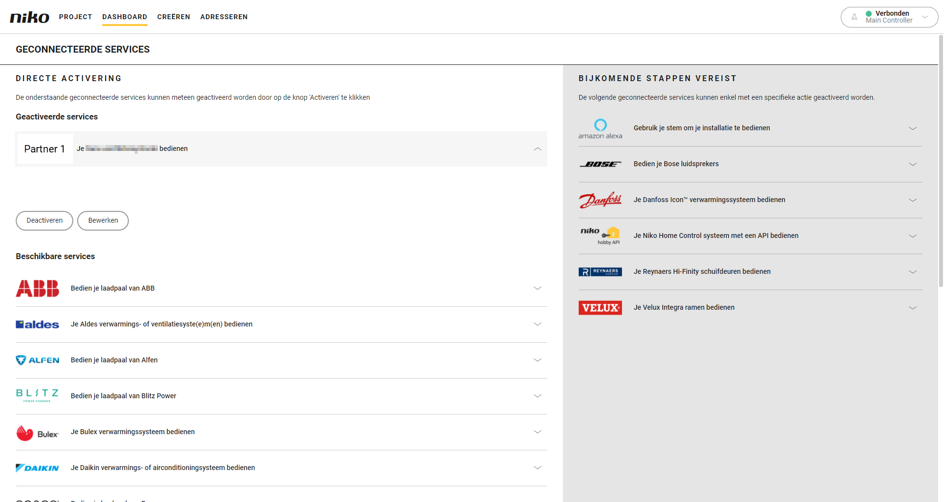The image size is (944, 502).
Task: Click the Aldes logo icon
Action: click(x=37, y=325)
